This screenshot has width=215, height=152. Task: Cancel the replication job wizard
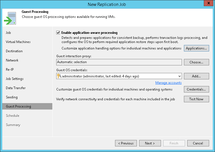pos(198,143)
